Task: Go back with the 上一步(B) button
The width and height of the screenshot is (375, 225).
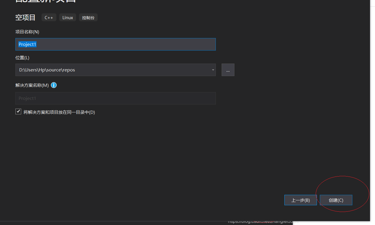Action: point(301,200)
